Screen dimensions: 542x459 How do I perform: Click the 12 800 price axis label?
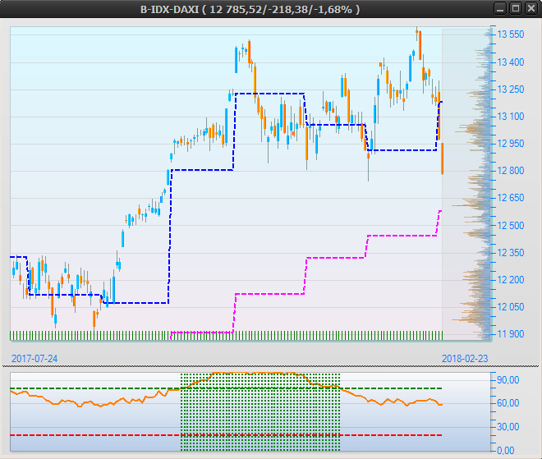[x=511, y=171]
